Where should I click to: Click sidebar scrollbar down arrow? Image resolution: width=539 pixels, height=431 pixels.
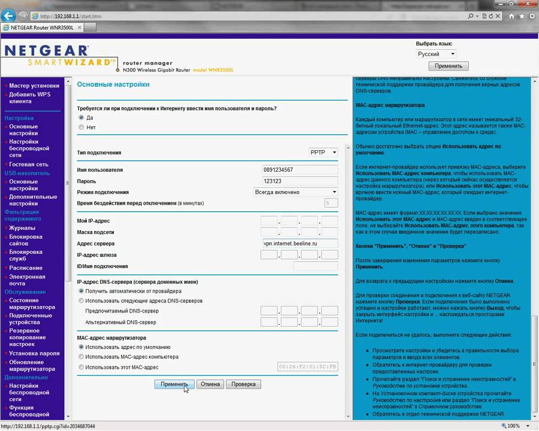click(68, 416)
